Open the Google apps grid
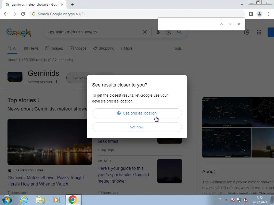The width and height of the screenshot is (274, 205). point(259,32)
